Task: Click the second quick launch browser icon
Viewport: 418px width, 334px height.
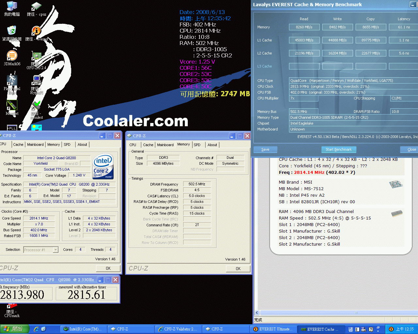Action: click(x=43, y=329)
